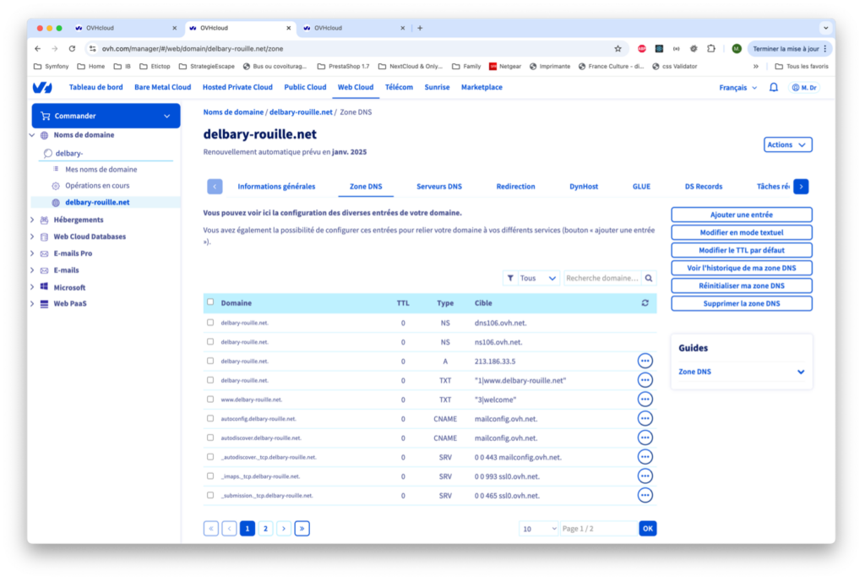Click Ajouter une entrée button

tap(742, 215)
